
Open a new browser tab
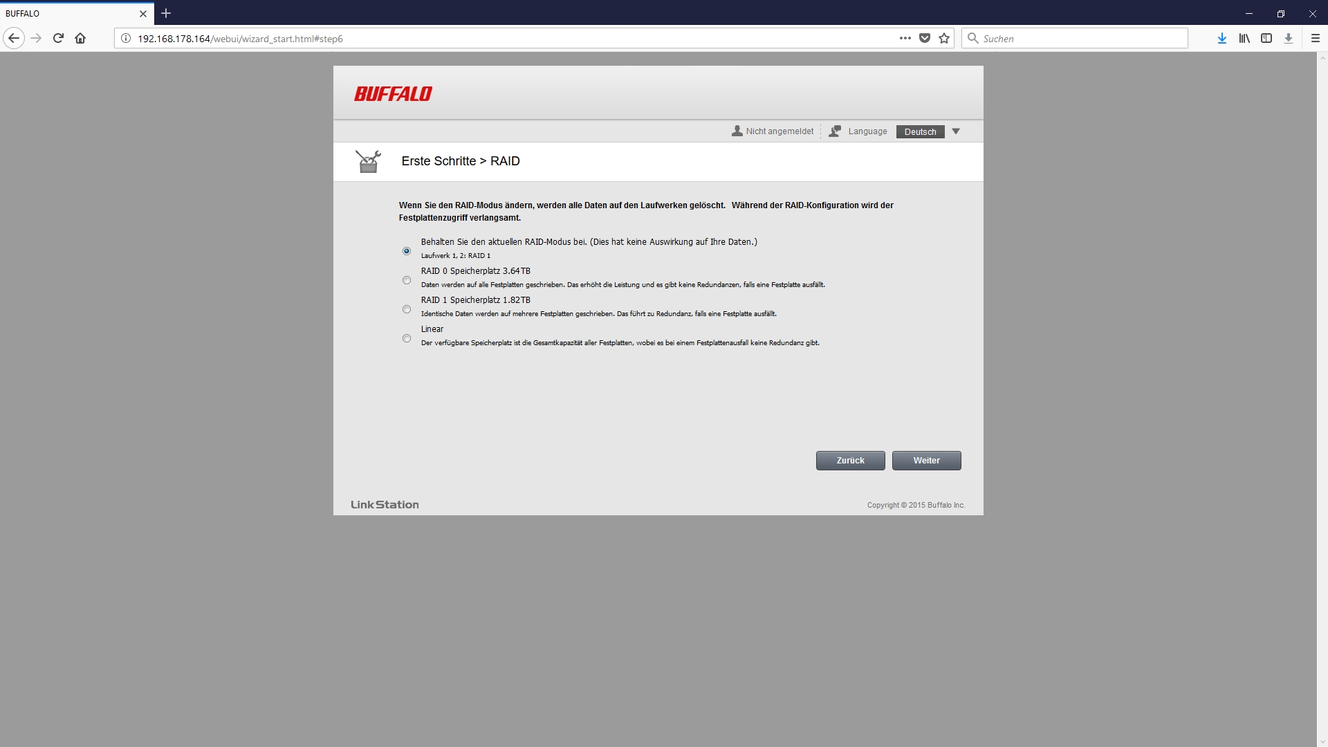pos(166,13)
